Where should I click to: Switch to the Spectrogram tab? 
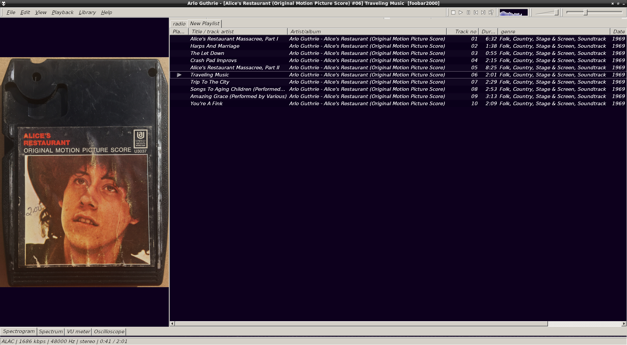tap(19, 331)
